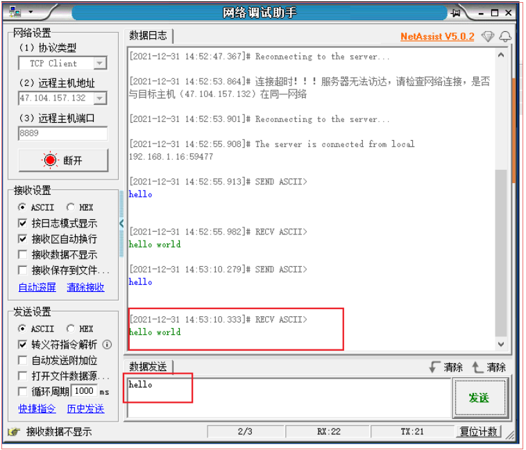This screenshot has height=450, width=526.
Task: Grab the resize grip at window corner
Action: [510, 435]
